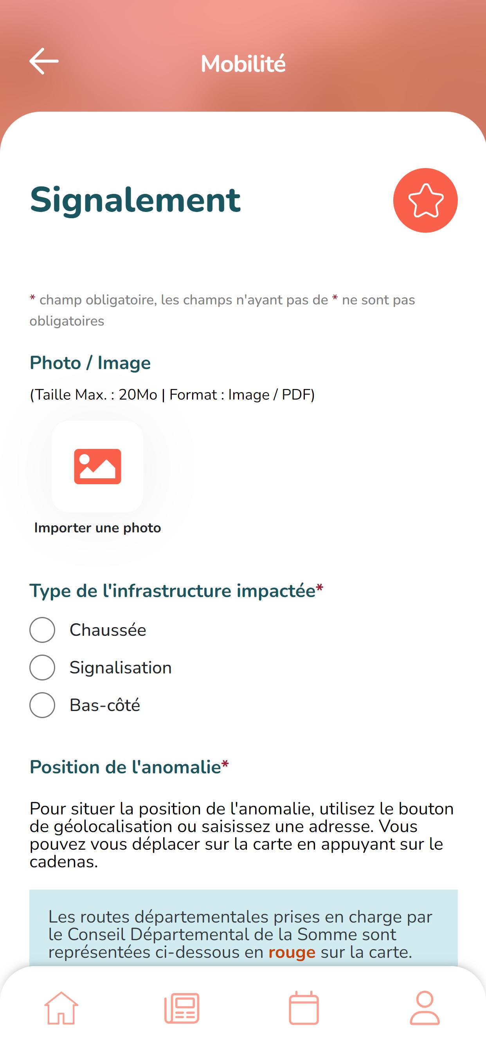
Task: Open the news feed icon
Action: (x=182, y=1008)
